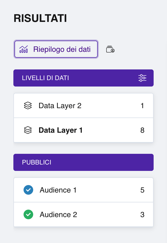Click the count 3 for Audience 2

(x=142, y=215)
